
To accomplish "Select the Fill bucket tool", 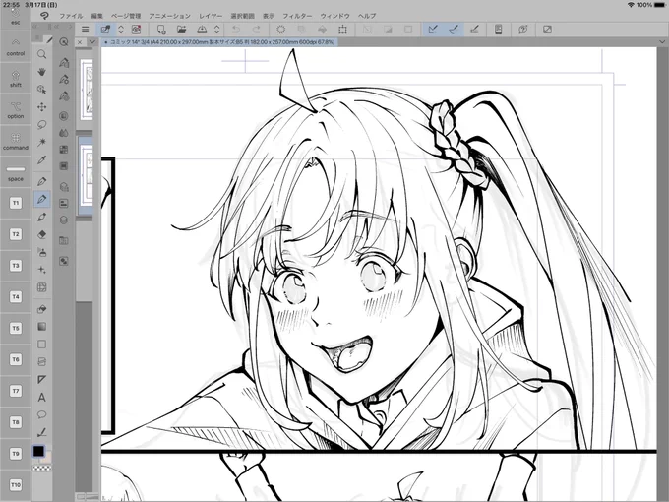I will [41, 309].
